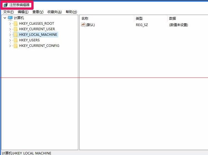Click the (数值未设置) data cell
This screenshot has width=208, height=155.
pyautogui.click(x=179, y=25)
